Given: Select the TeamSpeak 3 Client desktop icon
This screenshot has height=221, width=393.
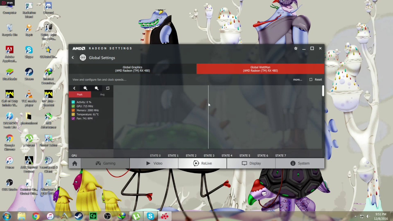Looking at the screenshot, I should click(x=48, y=165).
